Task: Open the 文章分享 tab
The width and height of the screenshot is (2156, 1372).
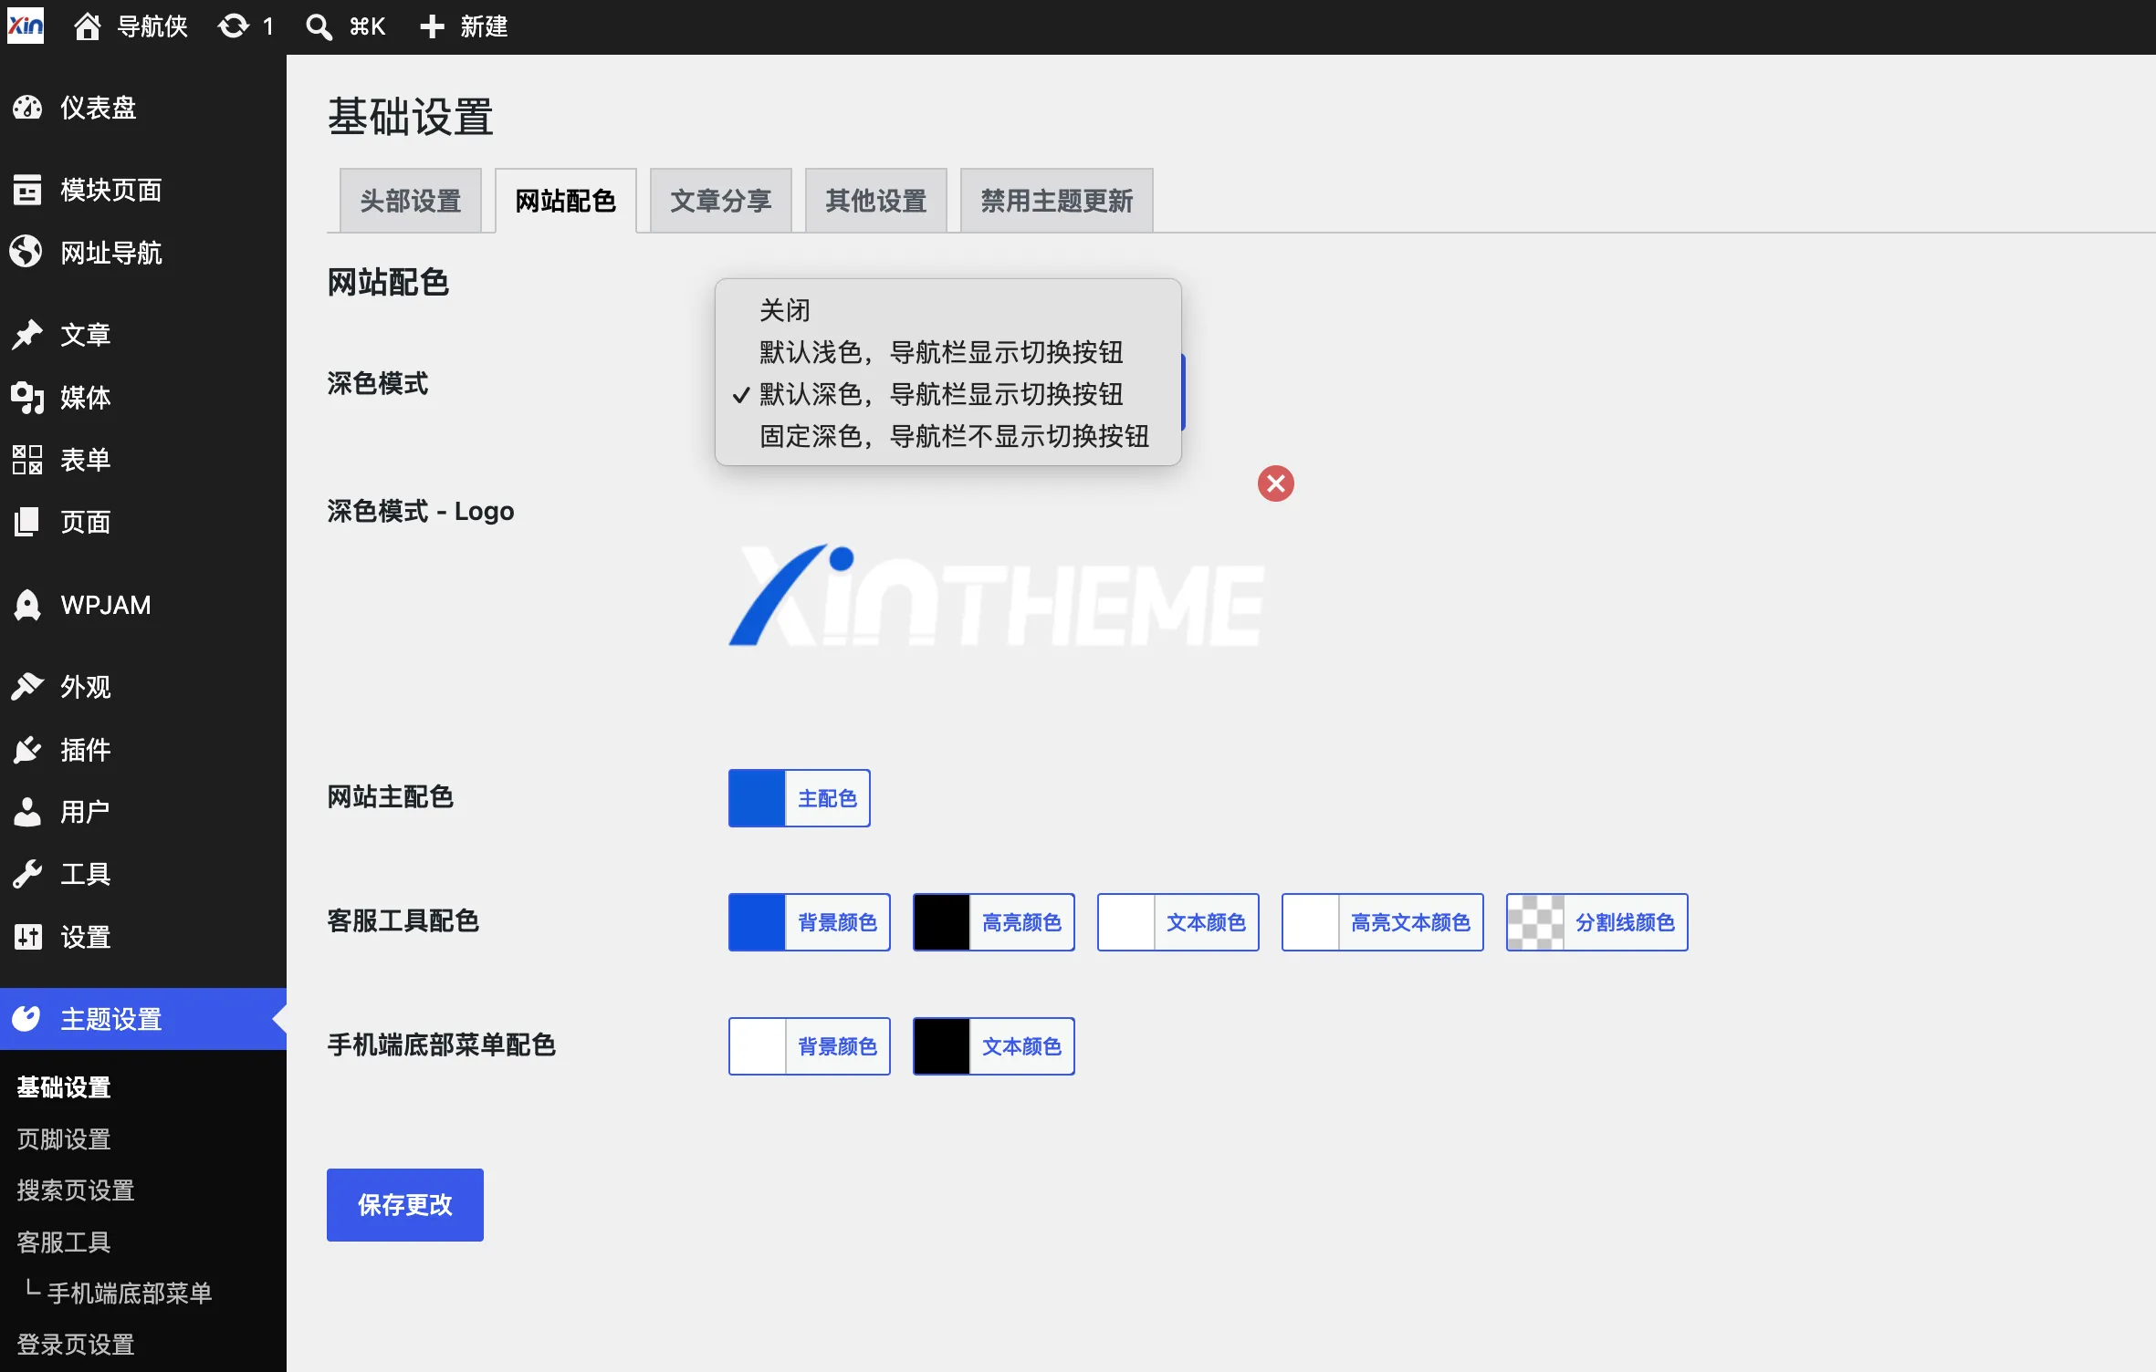Action: click(x=721, y=201)
